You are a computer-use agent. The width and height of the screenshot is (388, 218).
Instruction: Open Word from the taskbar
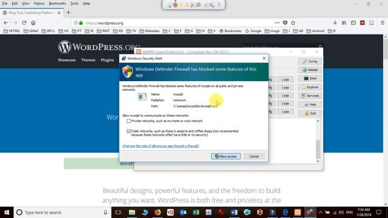(234, 213)
